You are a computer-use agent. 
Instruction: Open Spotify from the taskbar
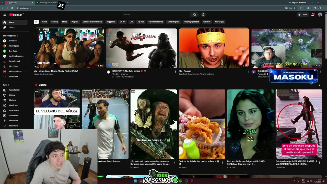181,181
